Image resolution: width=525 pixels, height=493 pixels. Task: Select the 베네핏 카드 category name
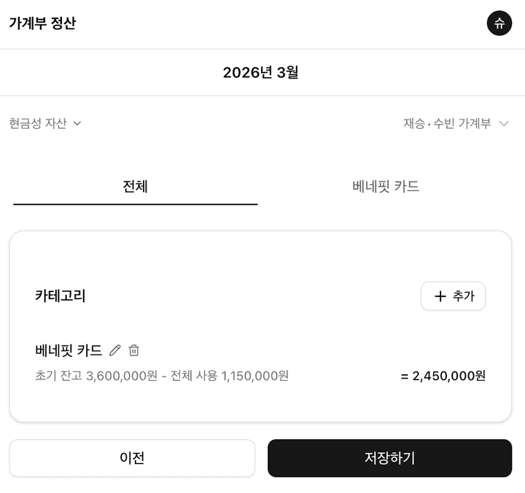coord(69,350)
